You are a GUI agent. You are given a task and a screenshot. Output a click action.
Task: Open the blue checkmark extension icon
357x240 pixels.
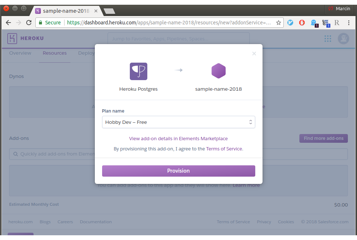coord(290,23)
